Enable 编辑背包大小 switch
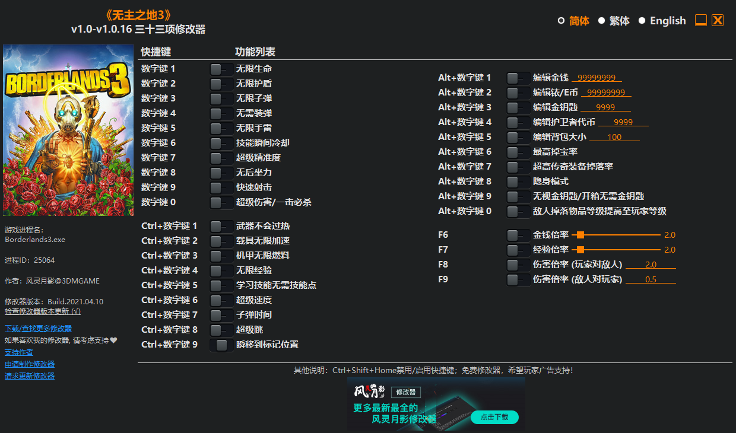The width and height of the screenshot is (736, 433). (518, 137)
